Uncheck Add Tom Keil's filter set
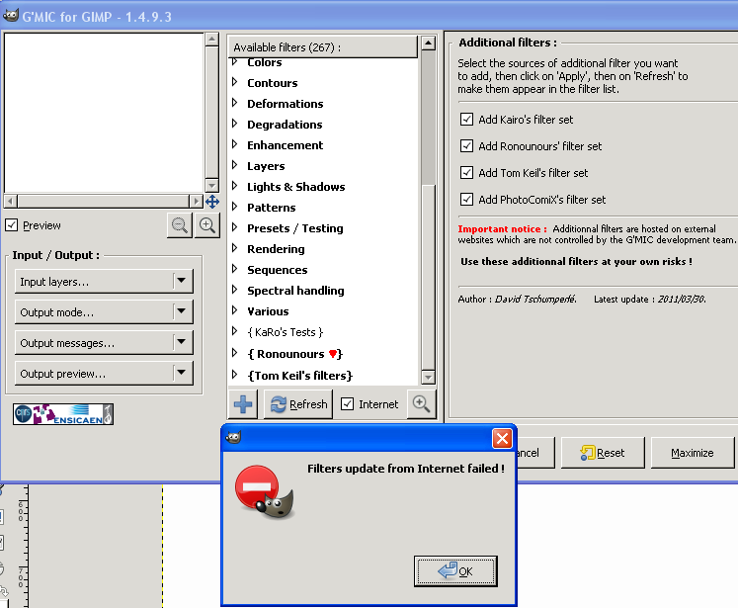Image resolution: width=738 pixels, height=608 pixels. pyautogui.click(x=466, y=172)
